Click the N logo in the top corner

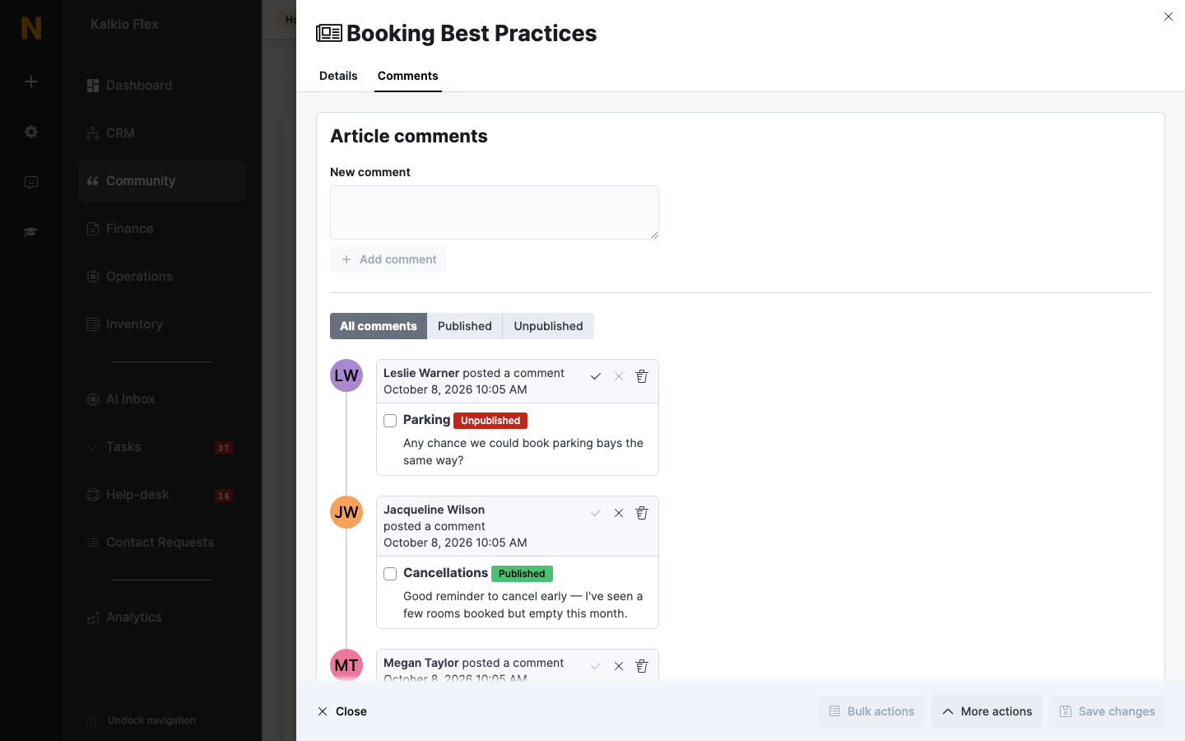[31, 28]
